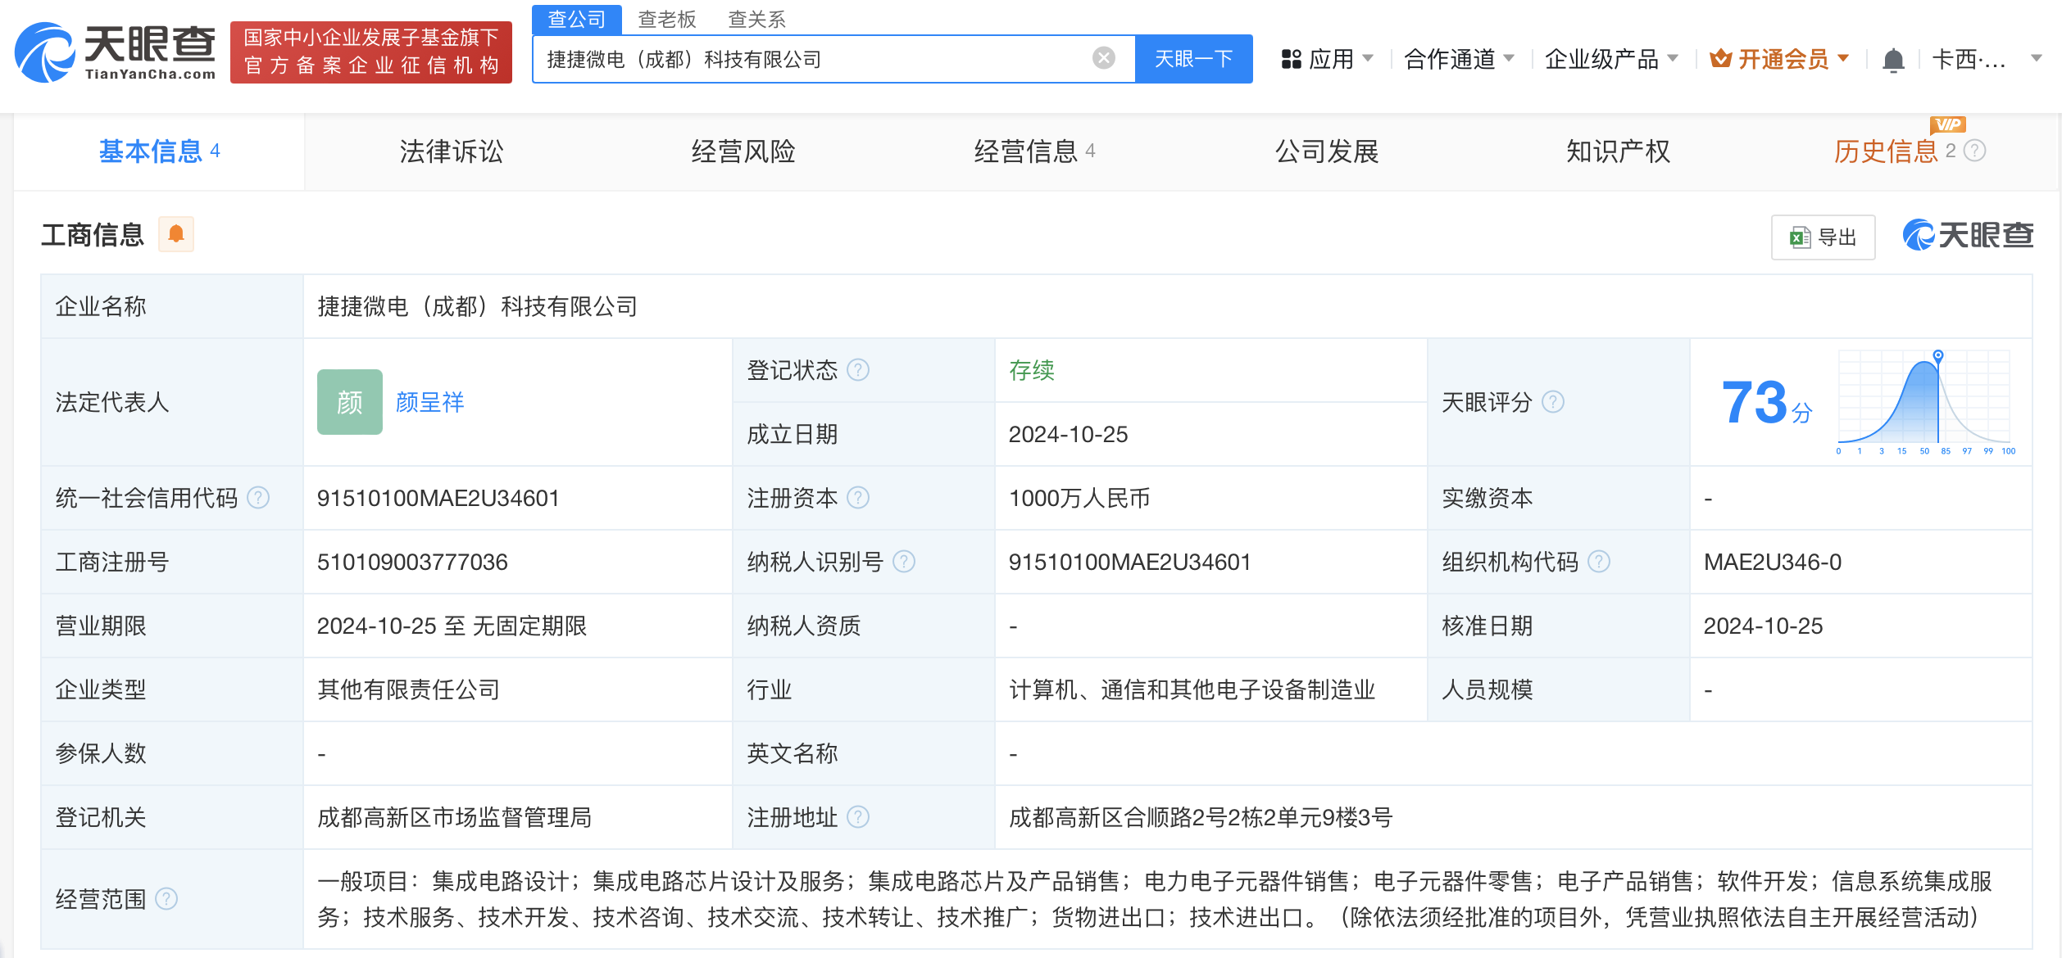This screenshot has width=2062, height=958.
Task: Switch to the 查老板 search tab
Action: click(x=667, y=19)
